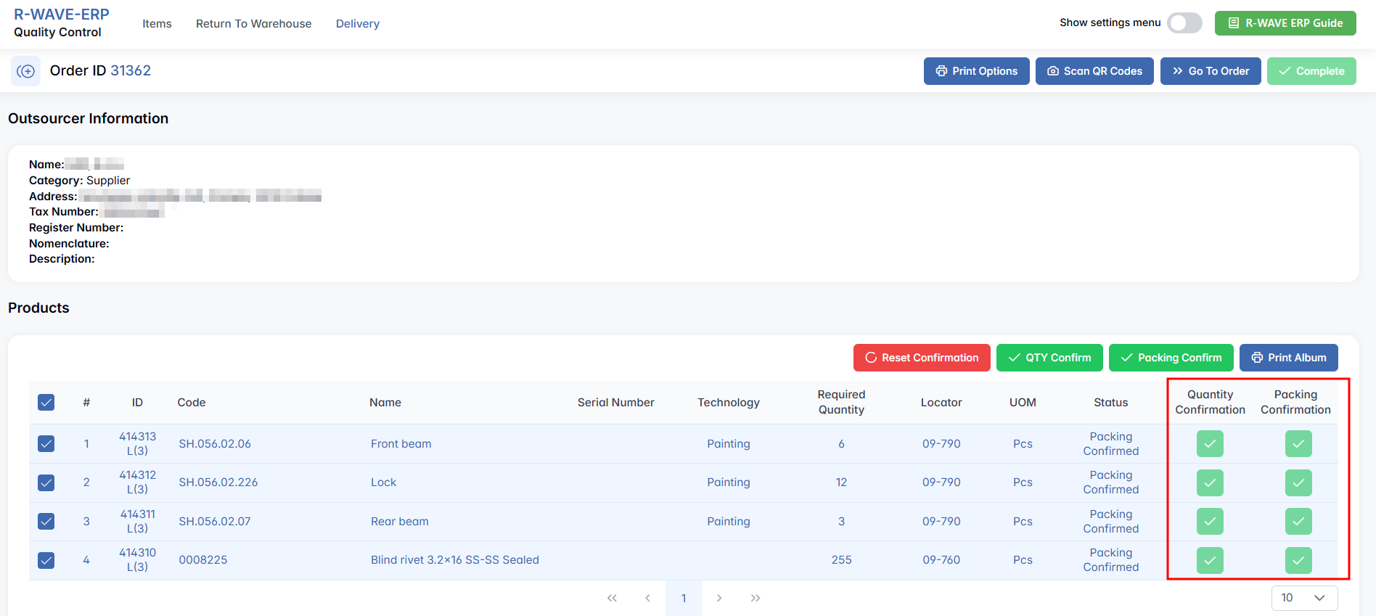Click Quantity Confirmation checkmark for Front beam
This screenshot has width=1376, height=616.
(1210, 444)
